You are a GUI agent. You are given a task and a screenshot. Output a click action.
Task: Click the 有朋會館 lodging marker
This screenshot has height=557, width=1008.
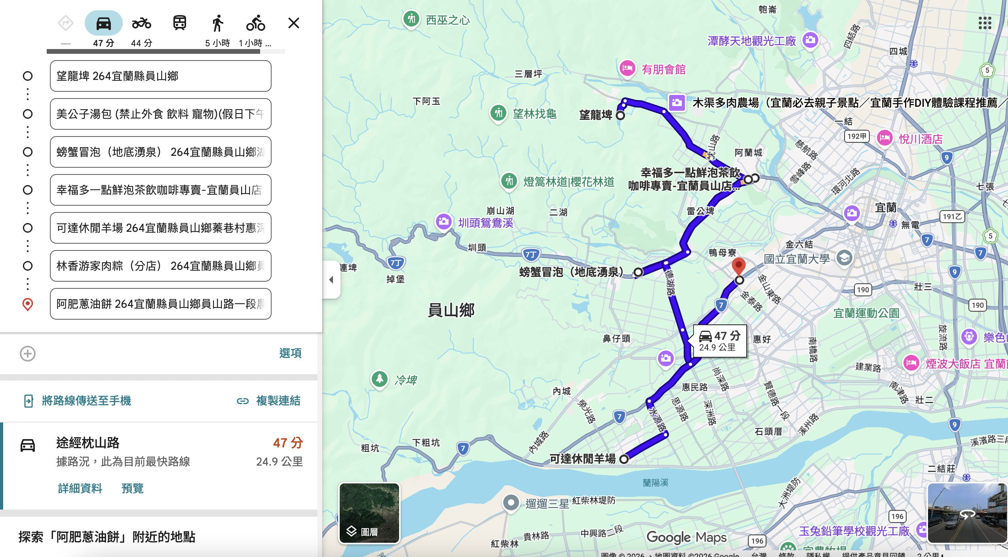[x=628, y=69]
